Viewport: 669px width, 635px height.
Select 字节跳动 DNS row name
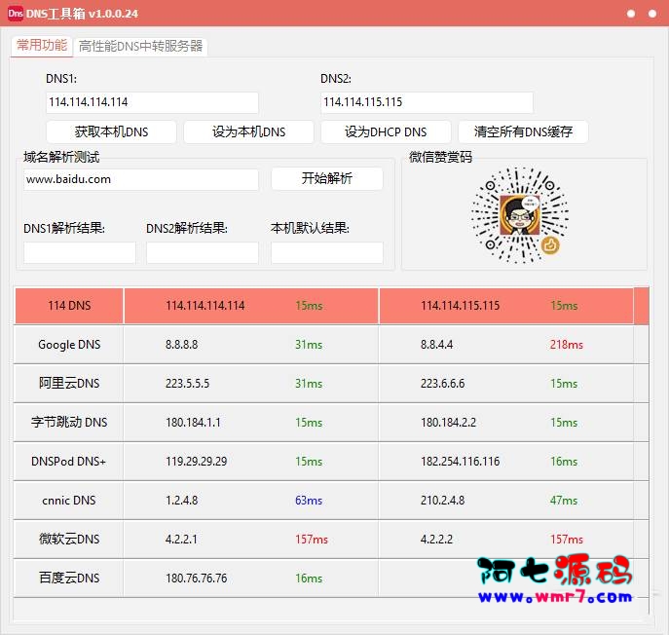point(69,423)
